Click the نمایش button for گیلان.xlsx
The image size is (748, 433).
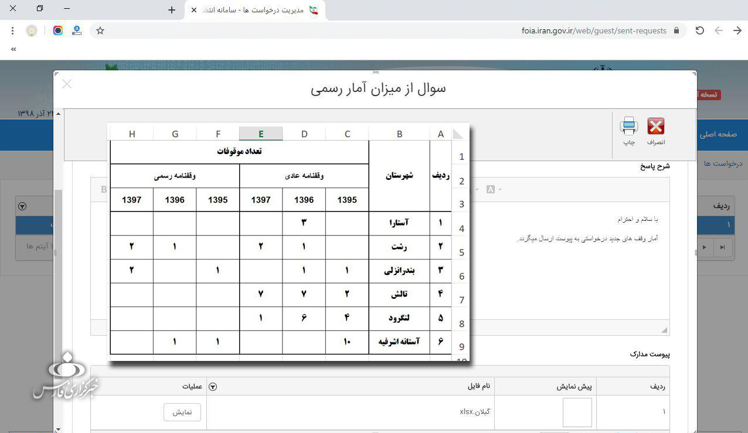(182, 412)
